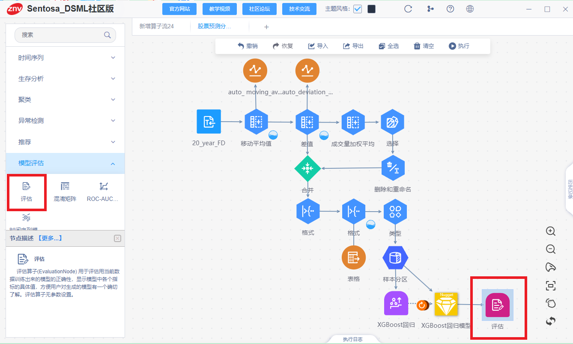This screenshot has width=573, height=344.
Task: Toggle the light theme checkbox
Action: pos(358,9)
